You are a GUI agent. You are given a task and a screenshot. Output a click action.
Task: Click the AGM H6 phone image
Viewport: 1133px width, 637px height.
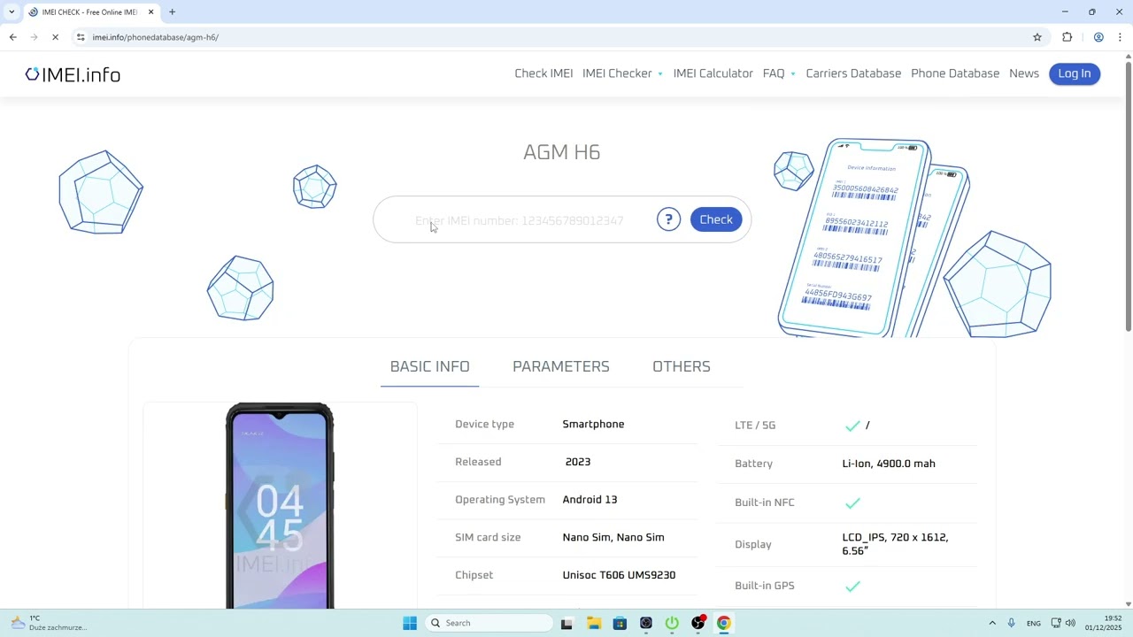[x=280, y=505]
